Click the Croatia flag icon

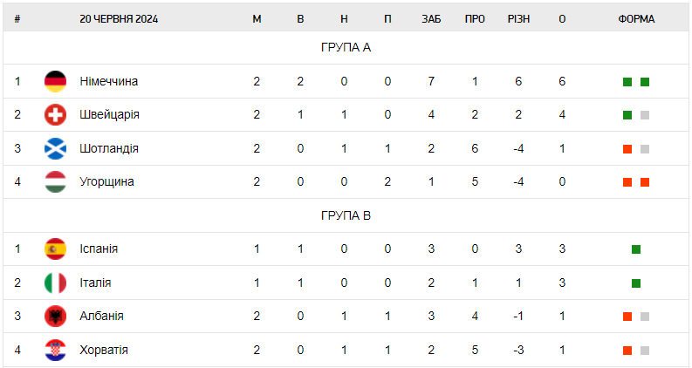click(x=55, y=350)
